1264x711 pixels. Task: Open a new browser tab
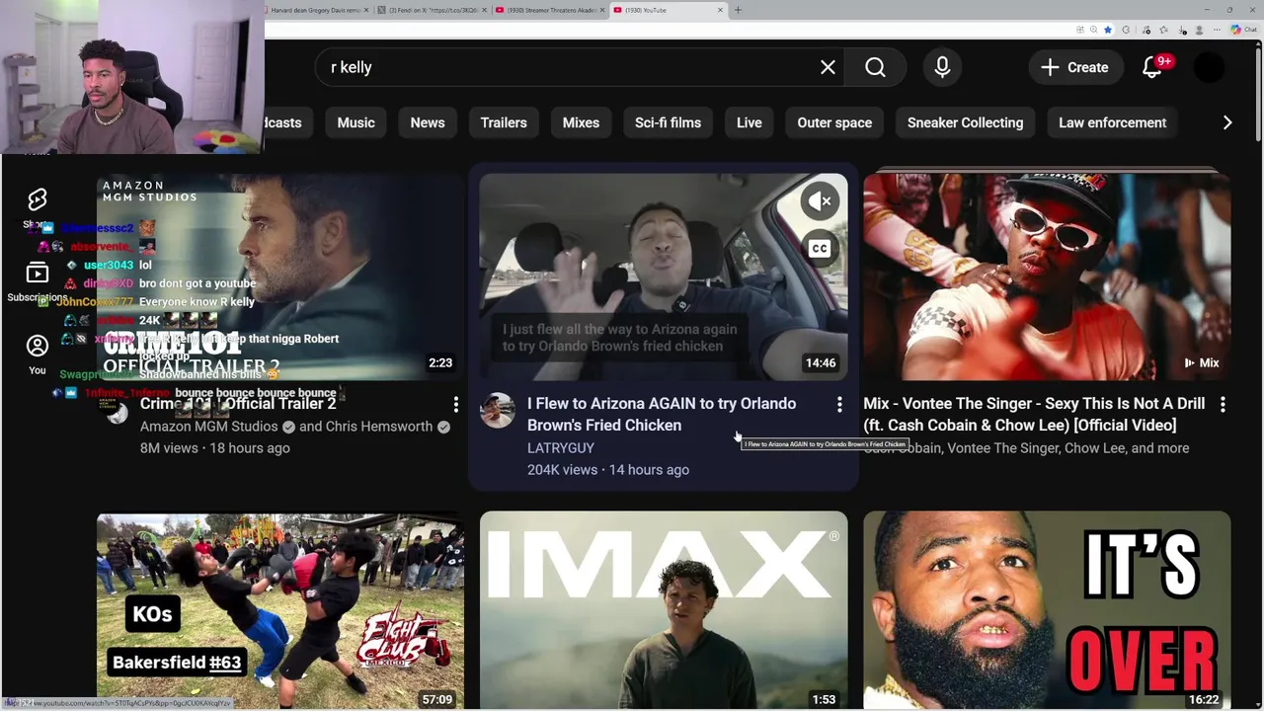click(738, 10)
